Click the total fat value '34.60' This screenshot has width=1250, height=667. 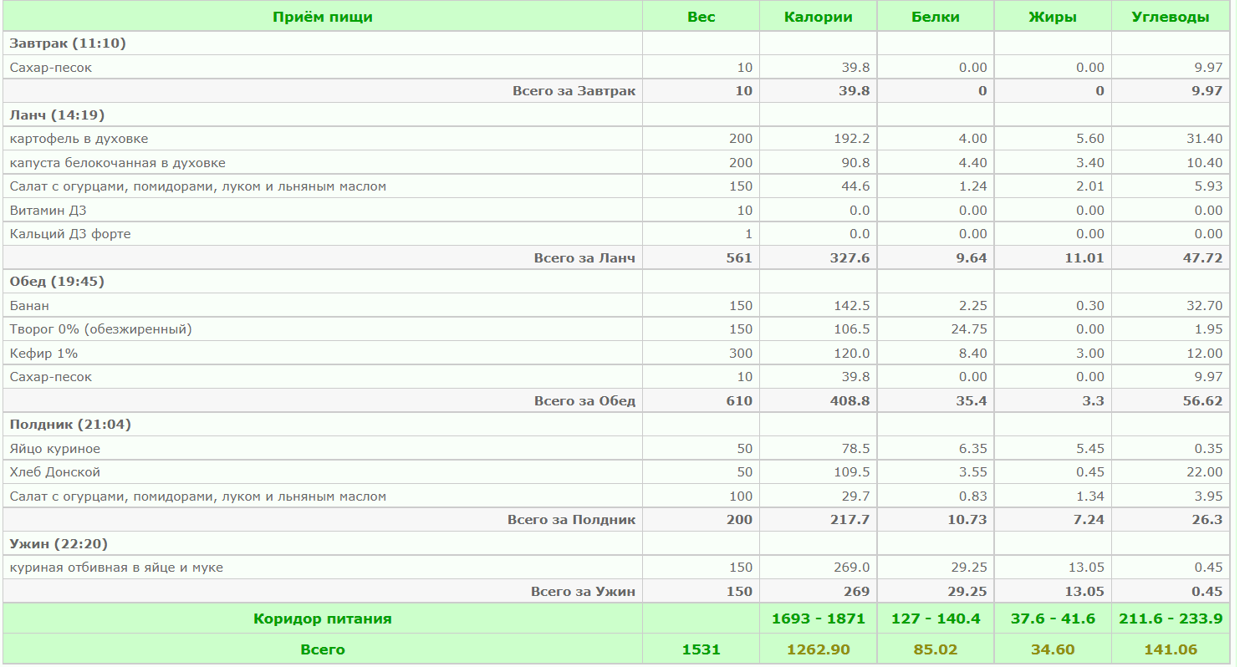1052,649
